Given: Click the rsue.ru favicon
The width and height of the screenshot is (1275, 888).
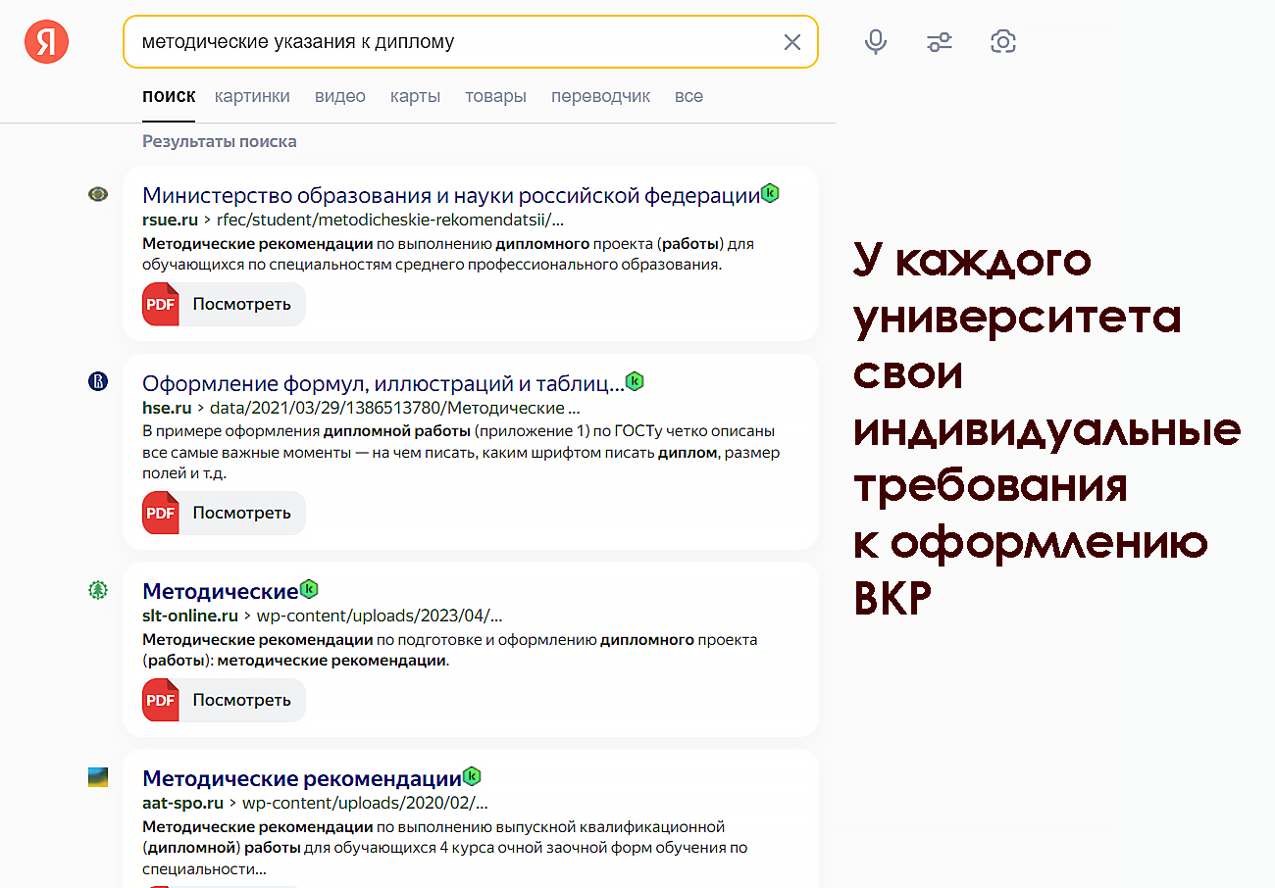Looking at the screenshot, I should [x=98, y=194].
